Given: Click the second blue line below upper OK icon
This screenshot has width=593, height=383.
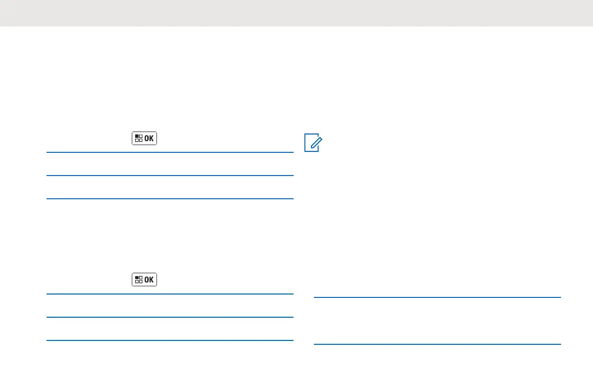Looking at the screenshot, I should 170,176.
